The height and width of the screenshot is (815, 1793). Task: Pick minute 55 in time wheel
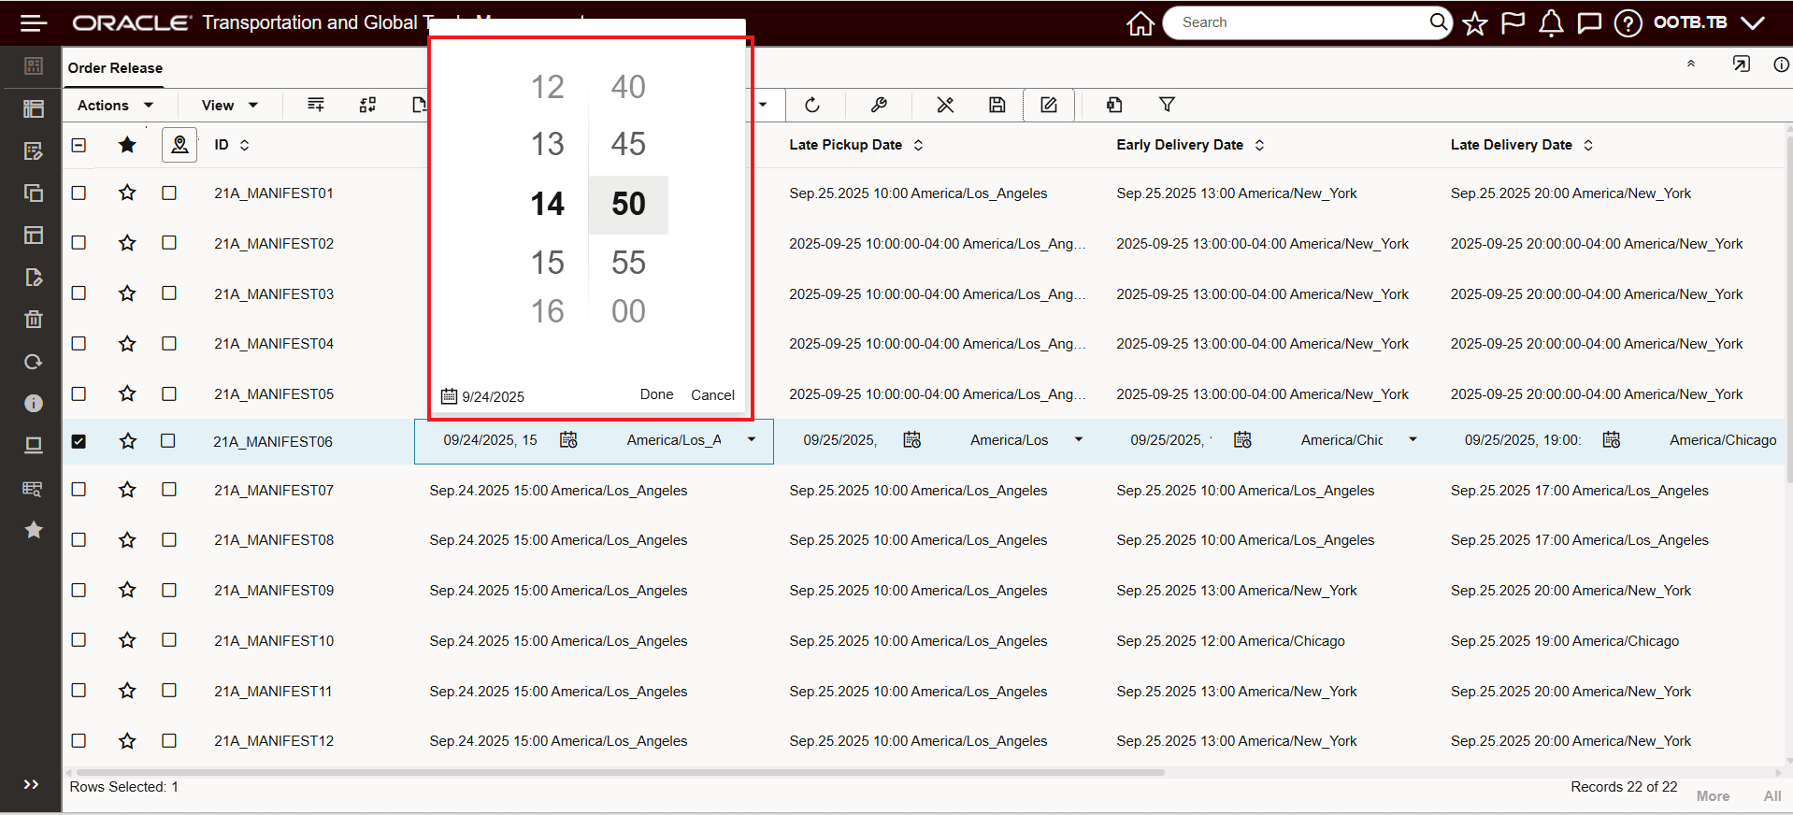point(628,263)
